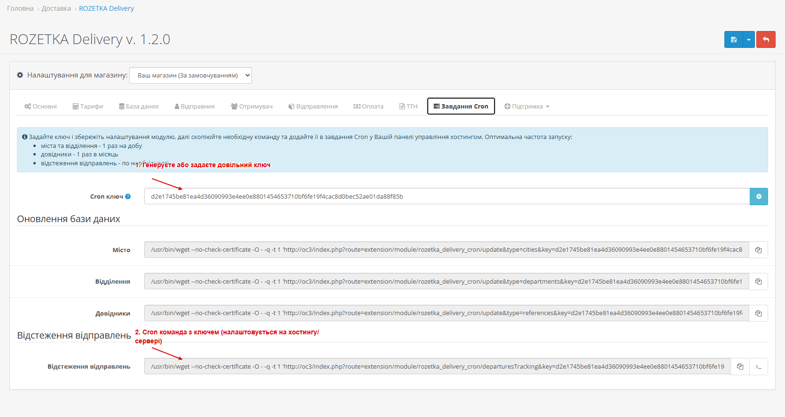Screen dimensions: 785x417
Task: Open the store selection dropdown
Action: pos(190,75)
